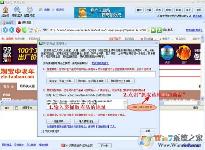Click the 设置 menu button
The height and width of the screenshot is (150, 205).
(x=149, y=10)
